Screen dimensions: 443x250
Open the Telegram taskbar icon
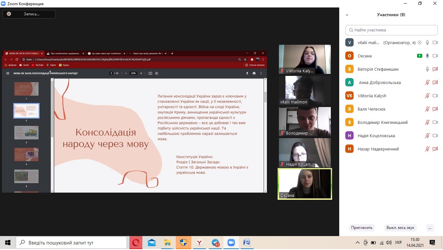[x=215, y=243]
